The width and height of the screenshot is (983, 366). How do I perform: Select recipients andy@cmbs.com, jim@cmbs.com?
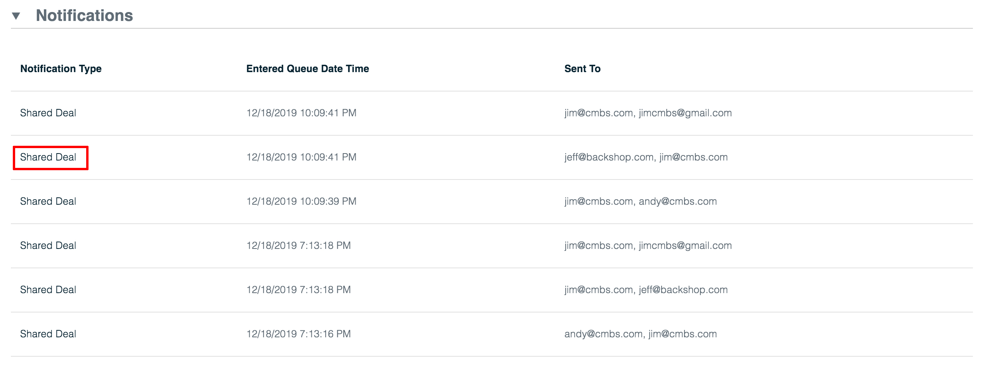(641, 334)
